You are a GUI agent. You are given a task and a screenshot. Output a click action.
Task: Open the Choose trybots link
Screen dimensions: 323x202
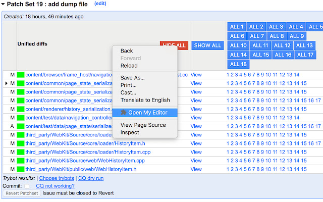point(57,178)
